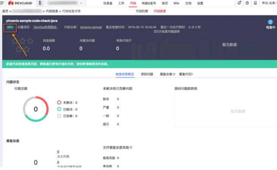Click the 极高风险 row
Screen dimensions: 277x170
click(111, 158)
